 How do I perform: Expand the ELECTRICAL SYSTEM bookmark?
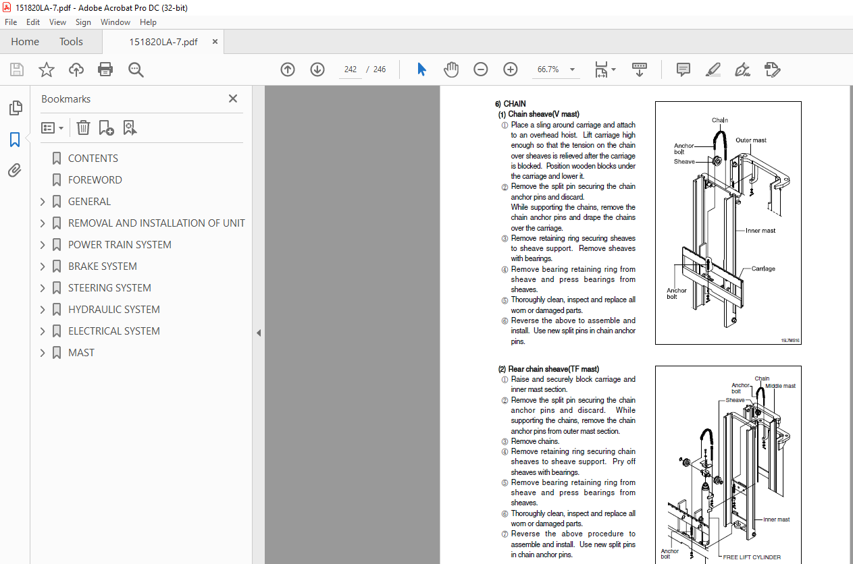point(43,331)
